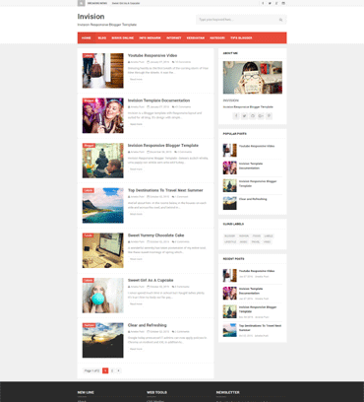Click bubblegum girl thumbnail of Cupcake post
Screen dimensions: 364x402
[103, 296]
